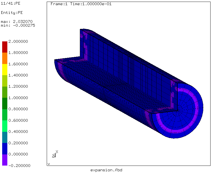
Task: Click the 'max: 2.032070' value
Action: pyautogui.click(x=17, y=22)
